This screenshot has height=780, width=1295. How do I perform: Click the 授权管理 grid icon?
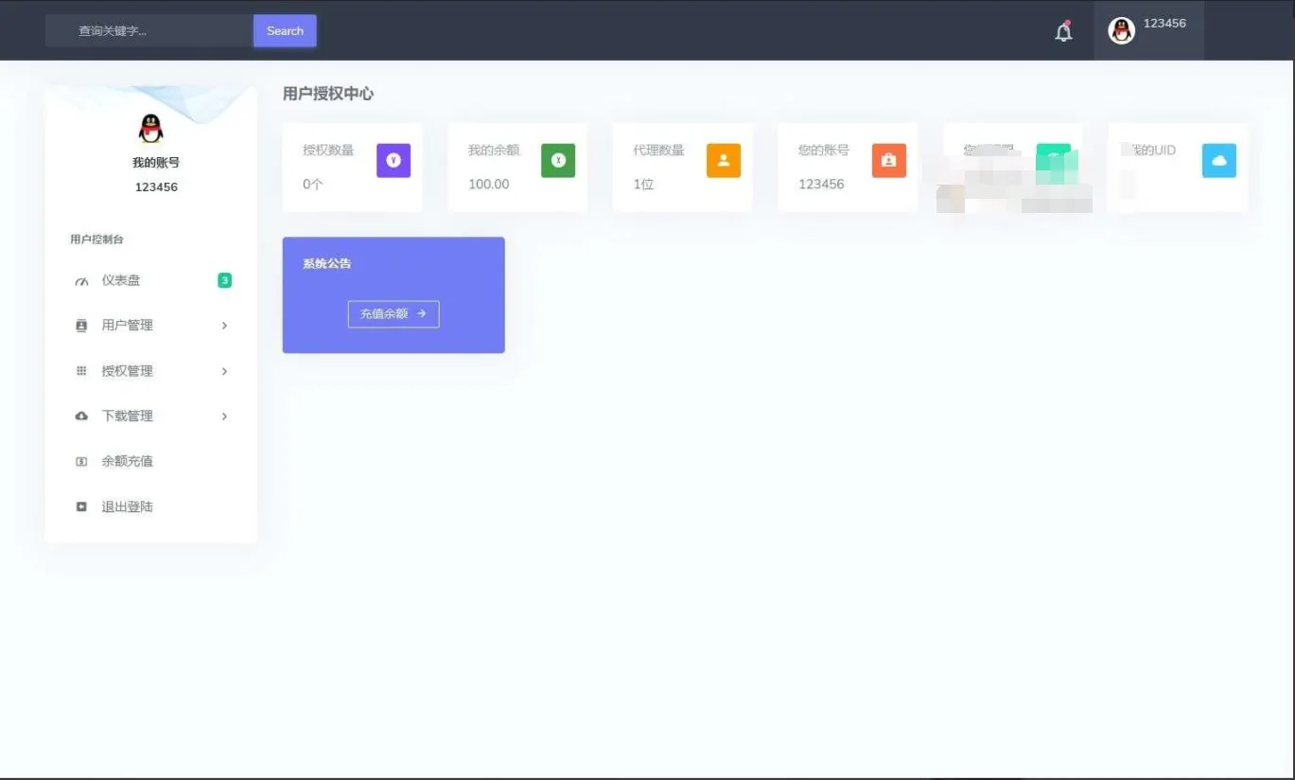81,371
